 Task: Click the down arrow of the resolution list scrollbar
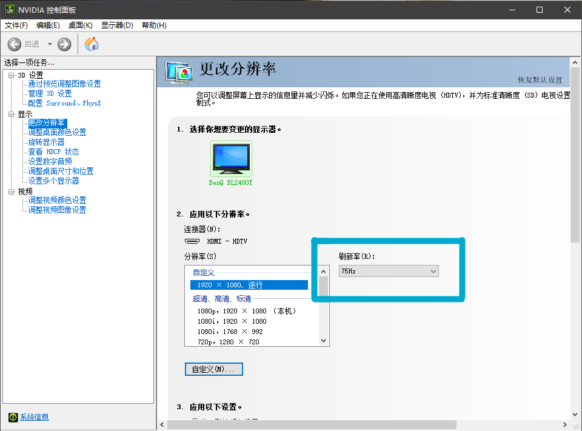coord(324,341)
